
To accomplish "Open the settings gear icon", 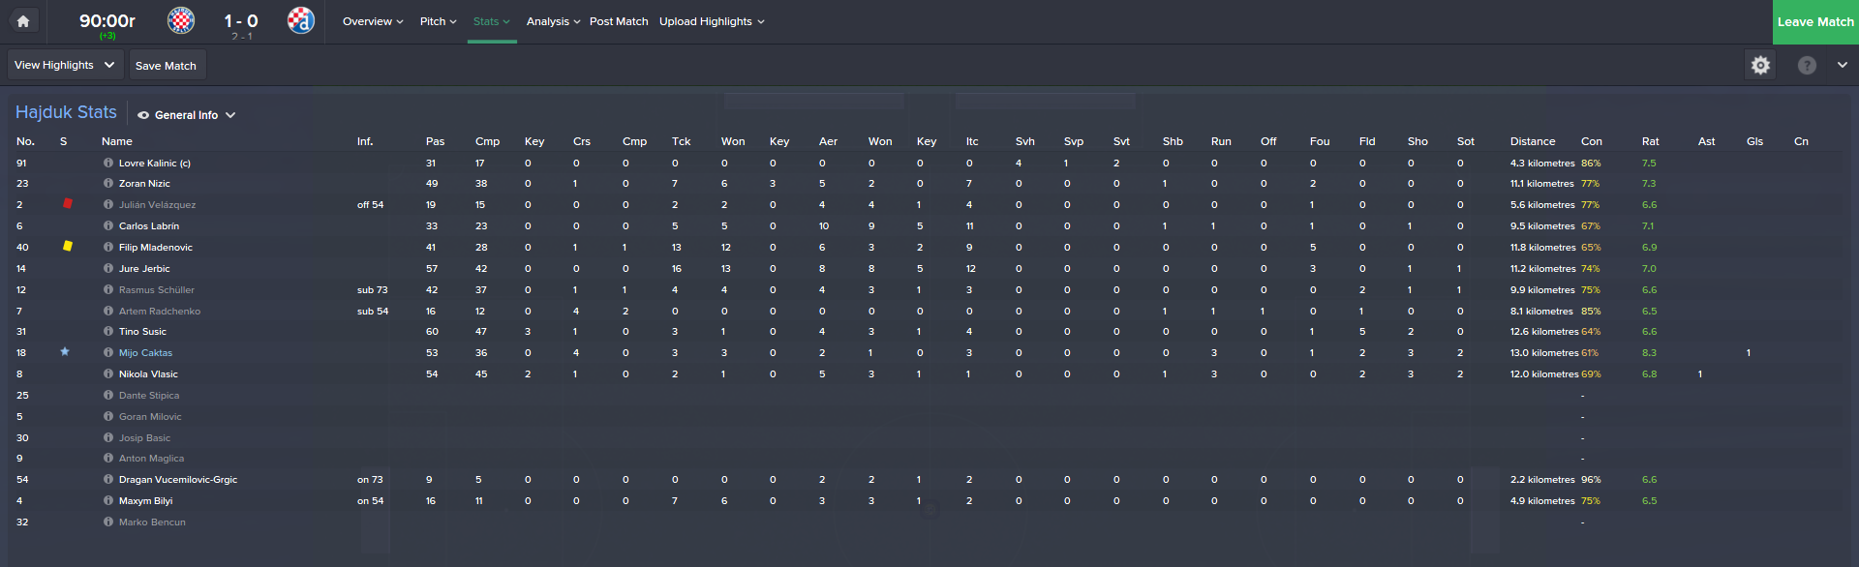I will (x=1760, y=65).
